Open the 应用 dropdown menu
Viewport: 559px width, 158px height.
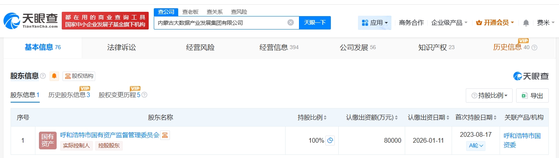tap(375, 23)
